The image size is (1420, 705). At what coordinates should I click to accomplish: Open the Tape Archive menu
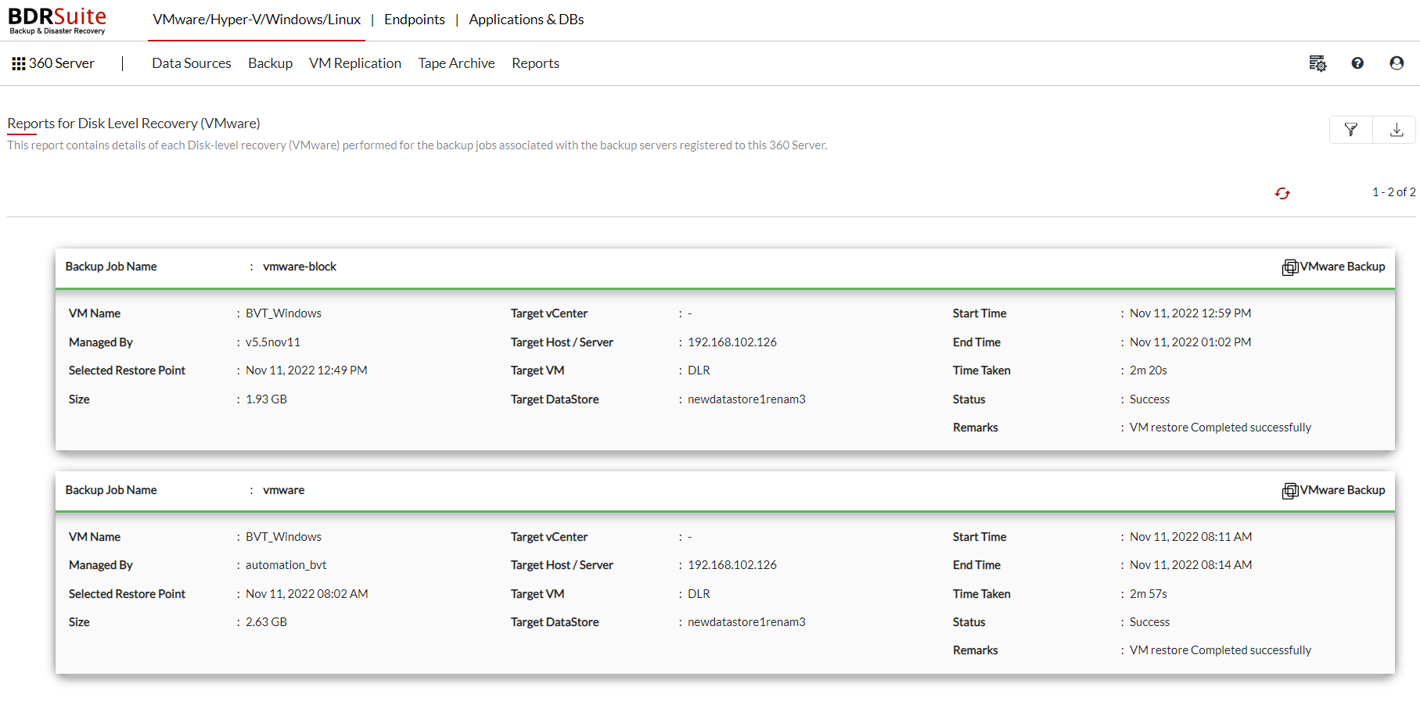pyautogui.click(x=456, y=63)
